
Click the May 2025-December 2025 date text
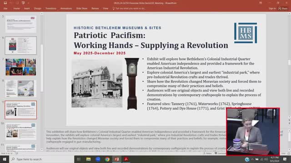(x=100, y=53)
